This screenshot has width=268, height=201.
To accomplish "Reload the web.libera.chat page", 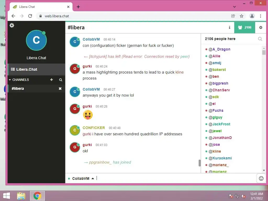I will coord(30,16).
